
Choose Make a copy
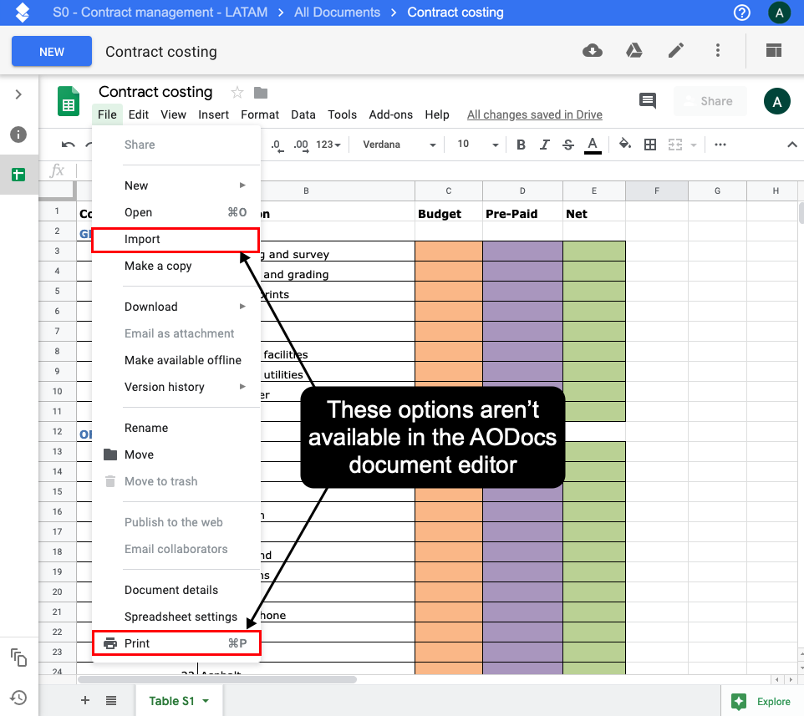(x=176, y=266)
